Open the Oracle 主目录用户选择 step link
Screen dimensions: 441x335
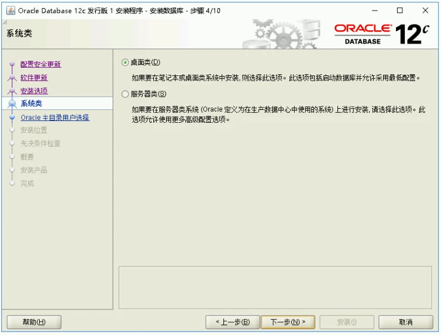click(55, 118)
